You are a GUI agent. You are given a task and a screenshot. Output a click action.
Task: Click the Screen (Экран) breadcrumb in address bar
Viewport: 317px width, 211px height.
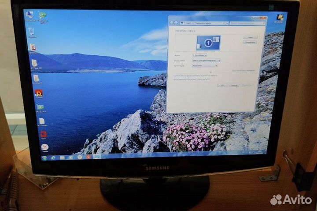point(188,23)
